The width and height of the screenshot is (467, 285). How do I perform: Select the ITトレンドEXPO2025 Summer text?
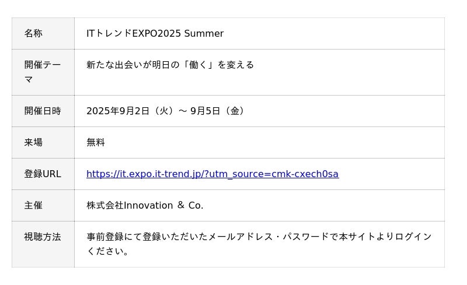155,33
